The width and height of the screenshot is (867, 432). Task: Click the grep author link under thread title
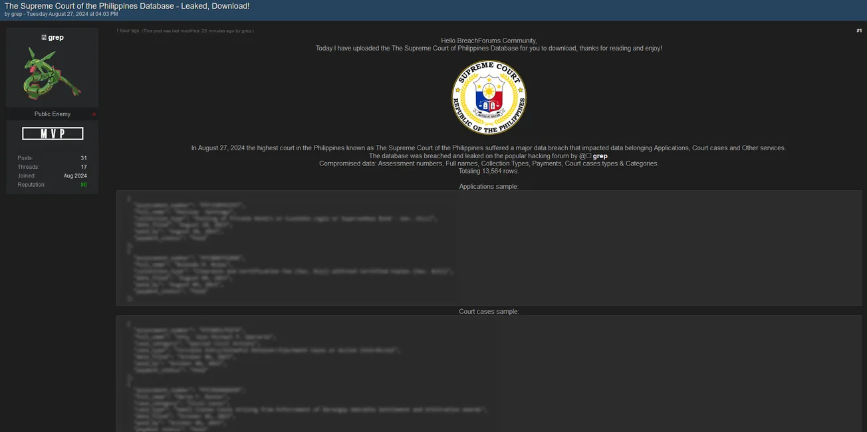click(x=17, y=14)
